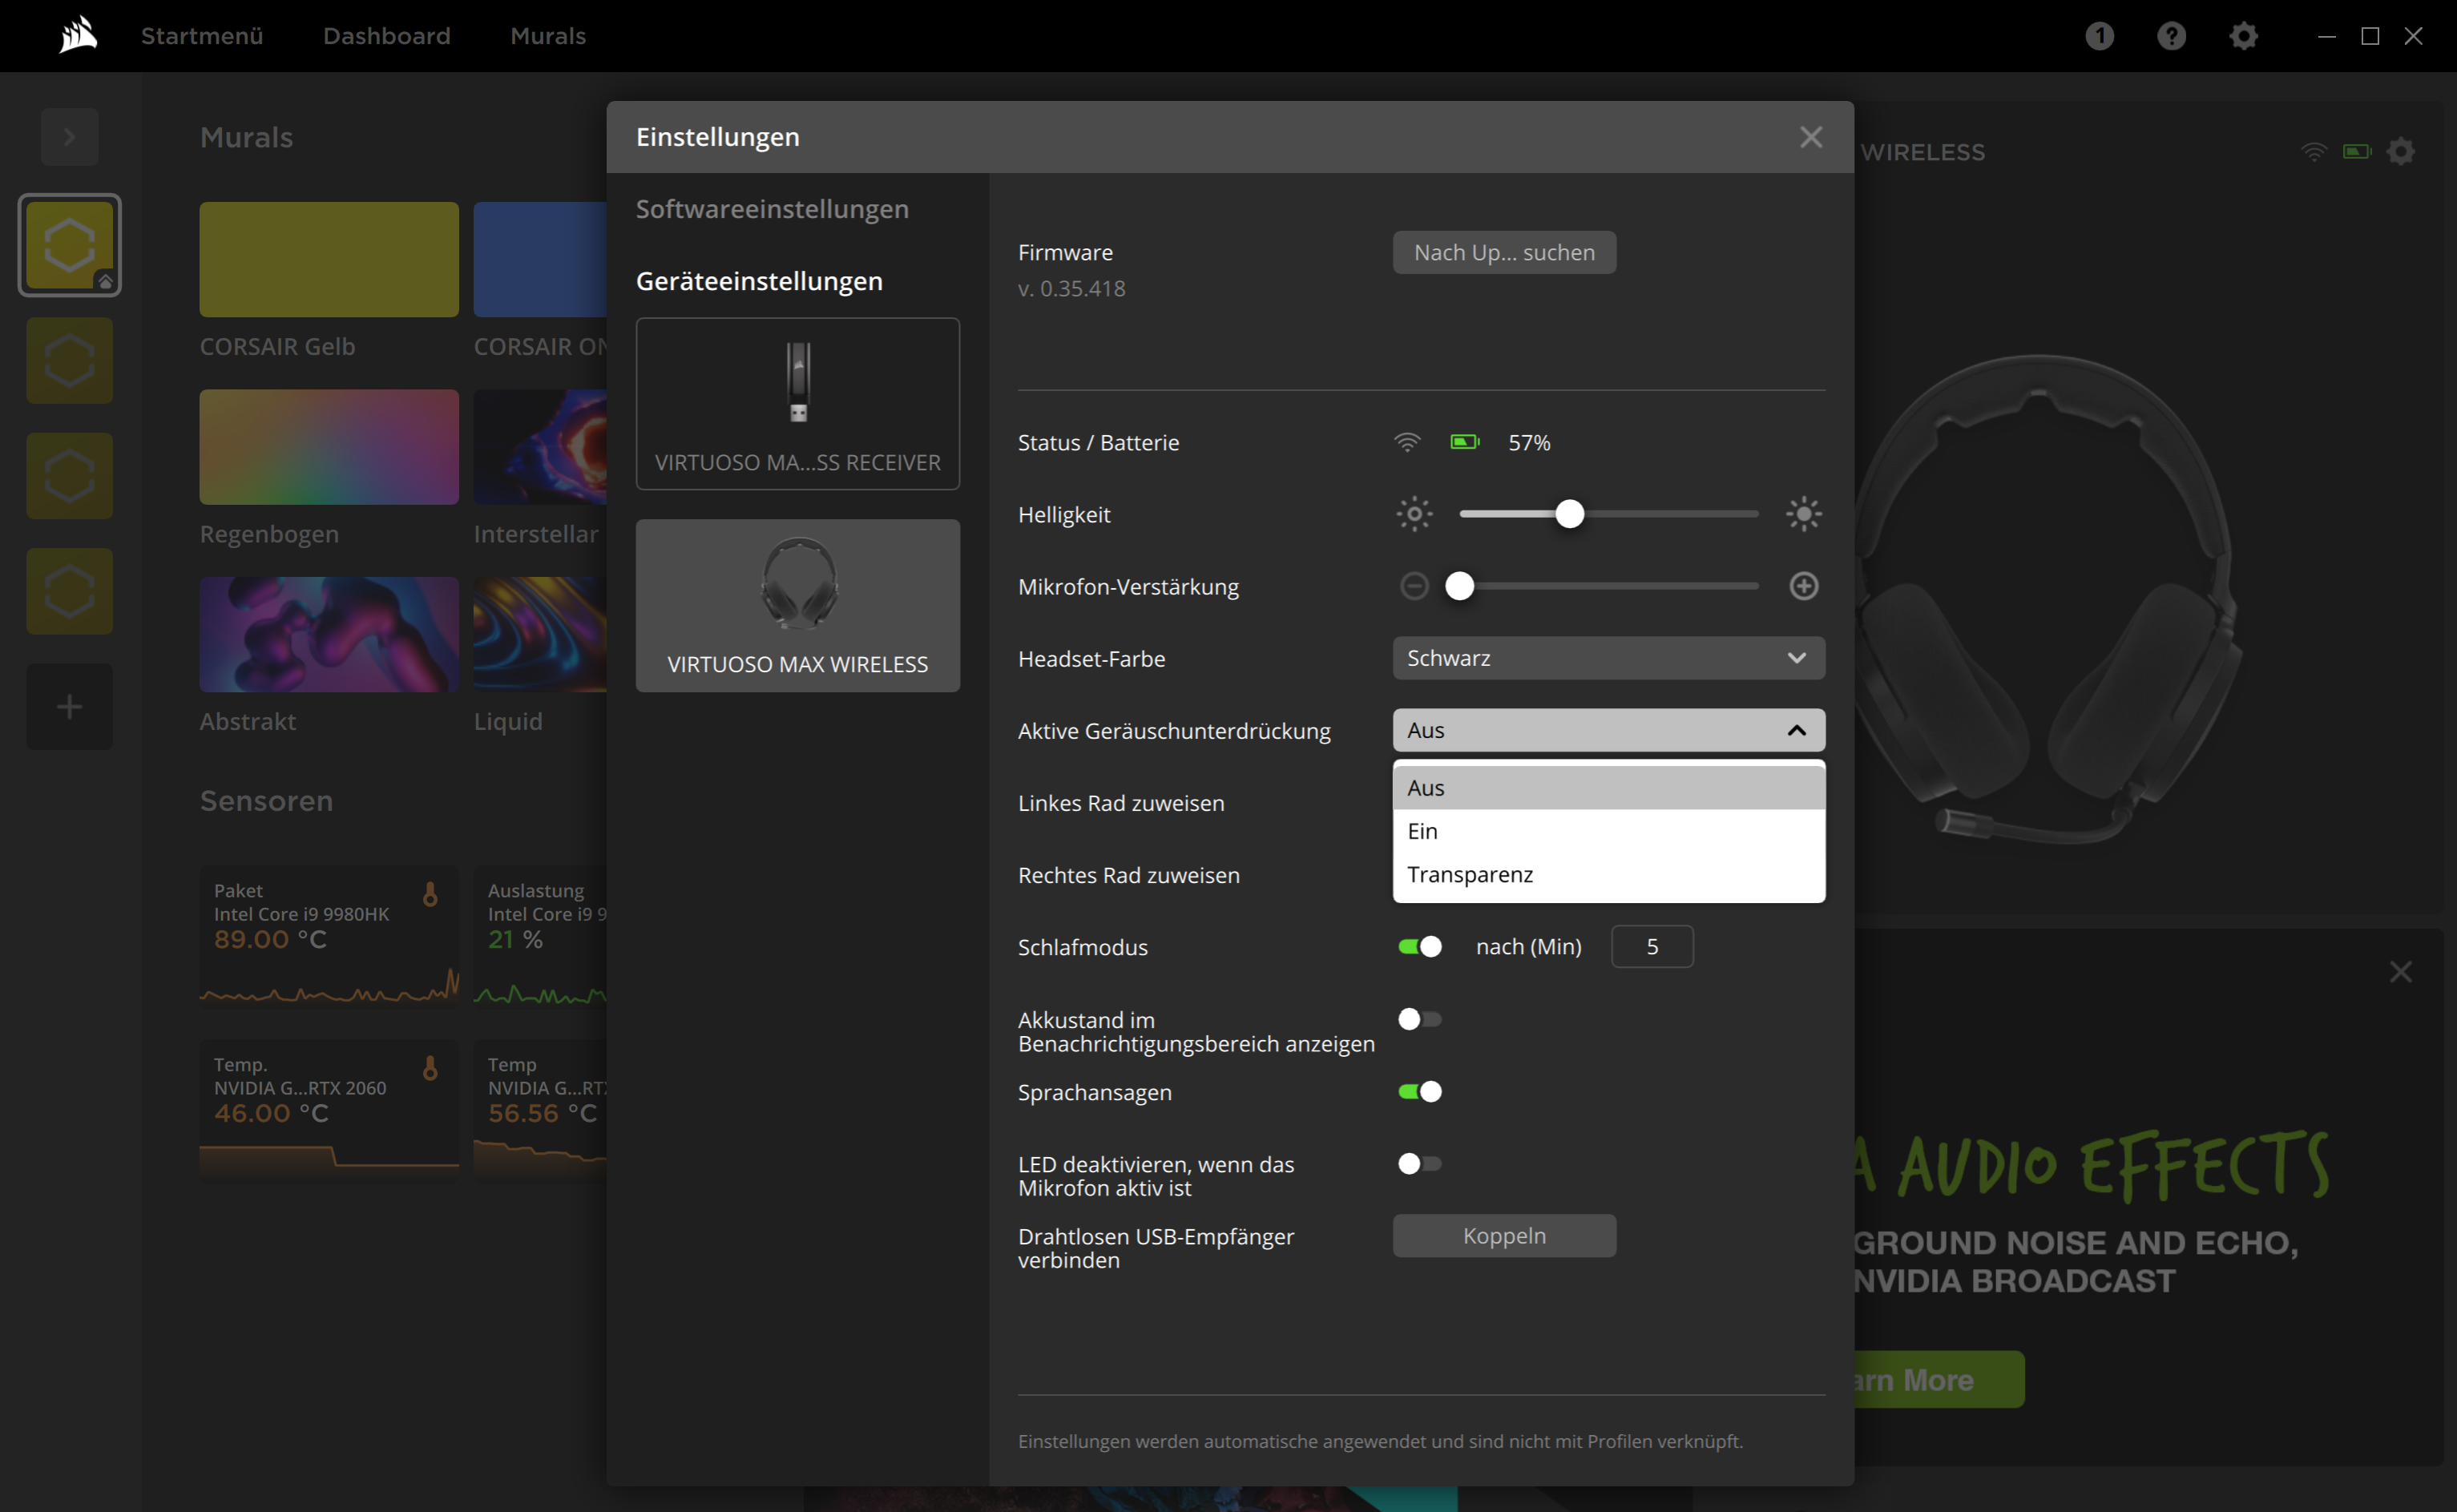
Task: Open the Headset-Farbe dropdown showing Schwarz
Action: tap(1608, 658)
